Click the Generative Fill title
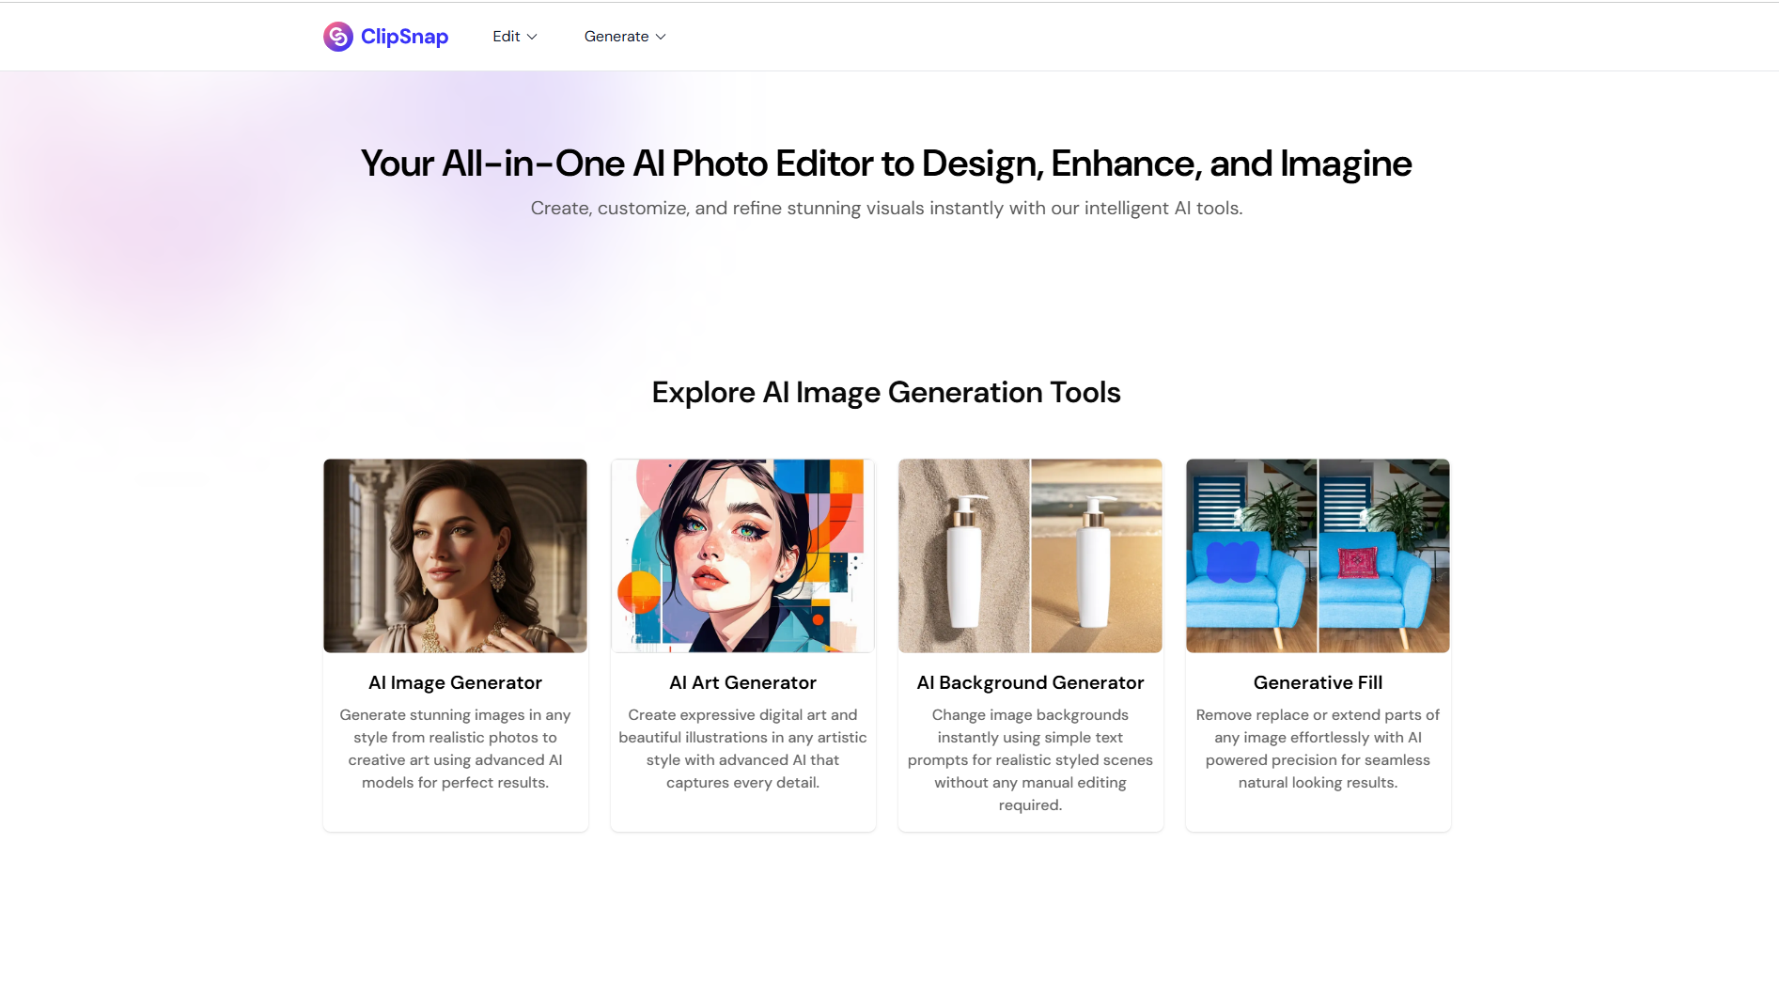This screenshot has height=984, width=1779. pyautogui.click(x=1318, y=682)
